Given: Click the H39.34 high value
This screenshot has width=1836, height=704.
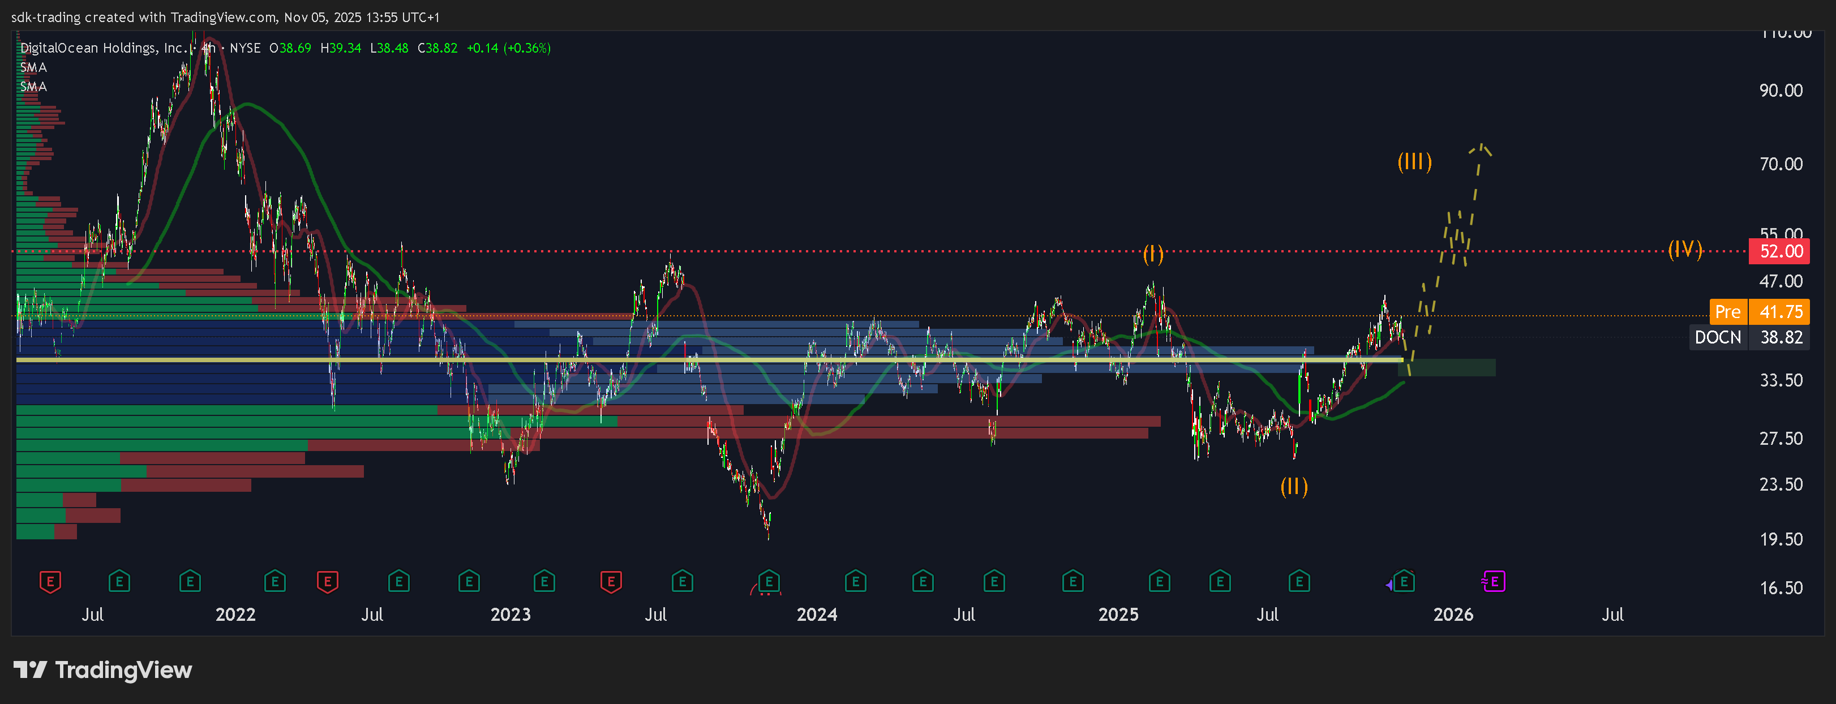Looking at the screenshot, I should [x=341, y=48].
